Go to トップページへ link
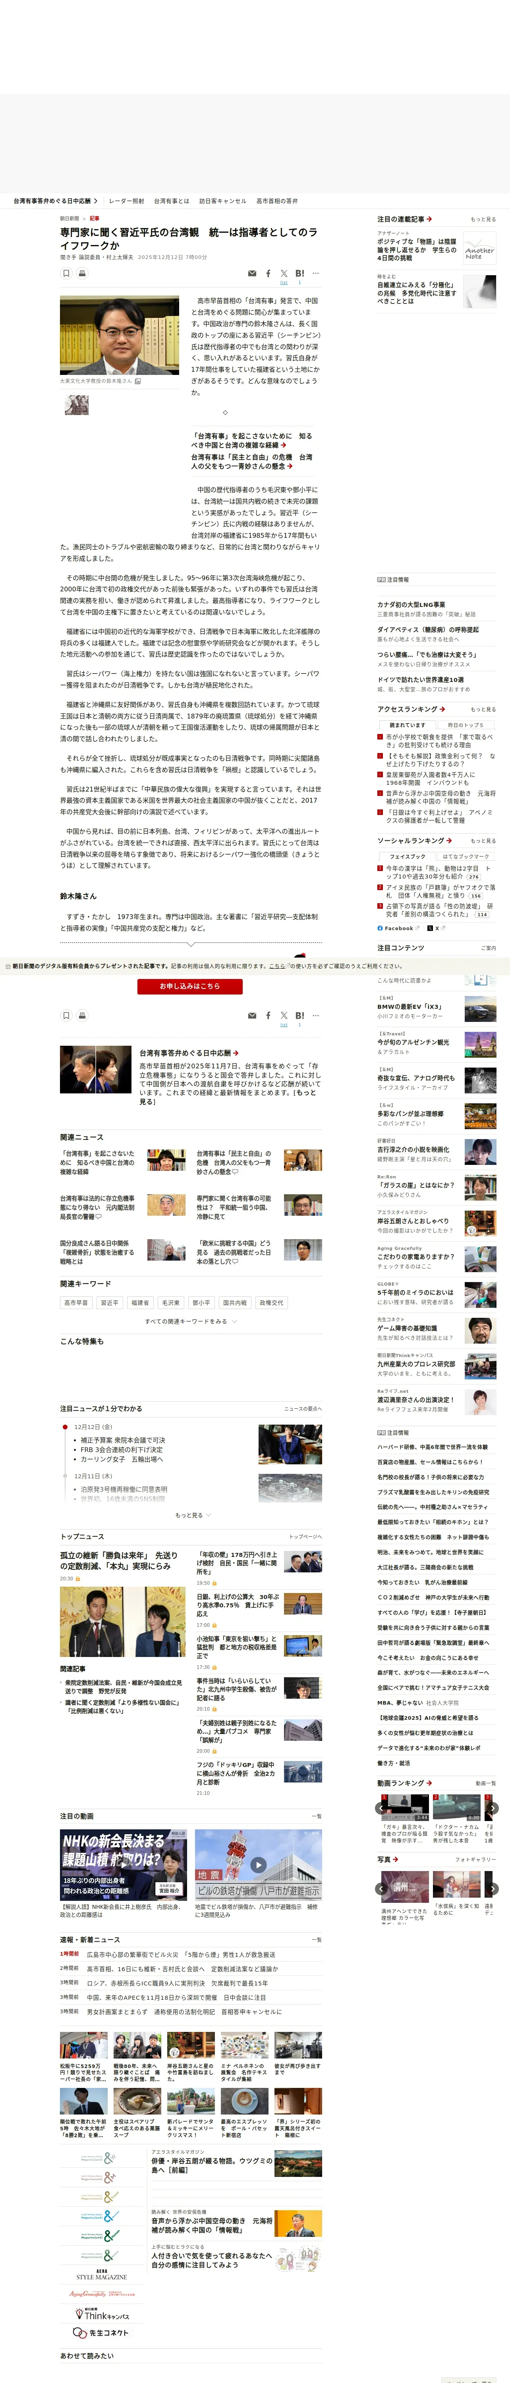510x2383 pixels. pyautogui.click(x=305, y=1537)
